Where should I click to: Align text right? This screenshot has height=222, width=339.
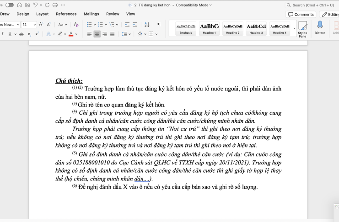(x=105, y=34)
